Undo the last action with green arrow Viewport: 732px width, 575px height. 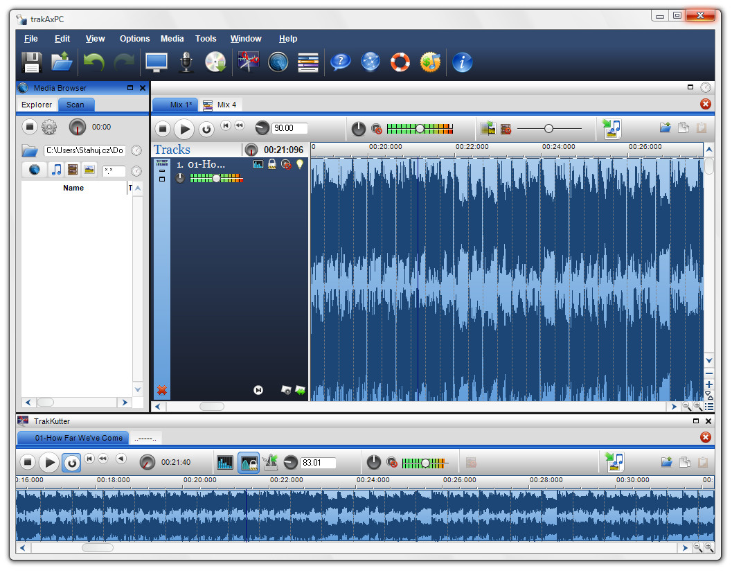93,62
